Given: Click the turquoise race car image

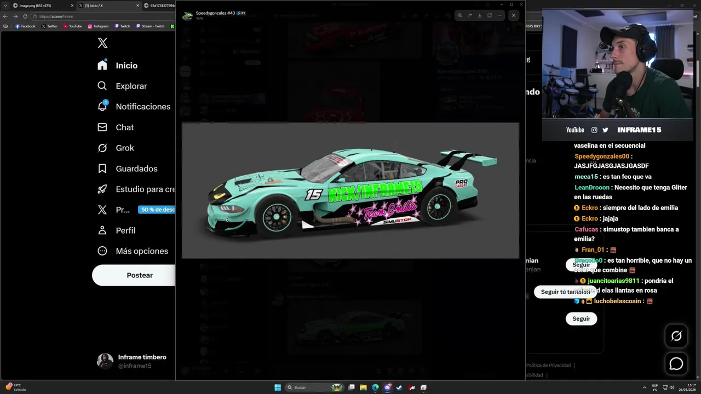Looking at the screenshot, I should tap(350, 190).
